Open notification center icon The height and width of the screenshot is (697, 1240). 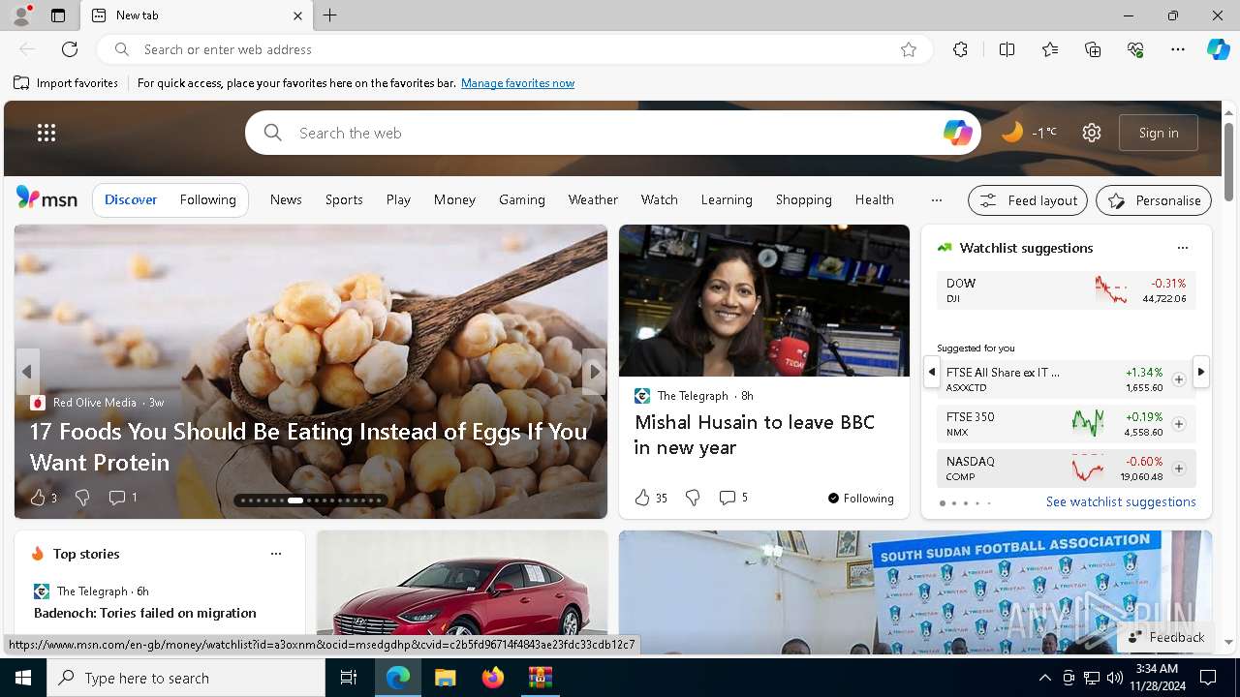(1208, 678)
